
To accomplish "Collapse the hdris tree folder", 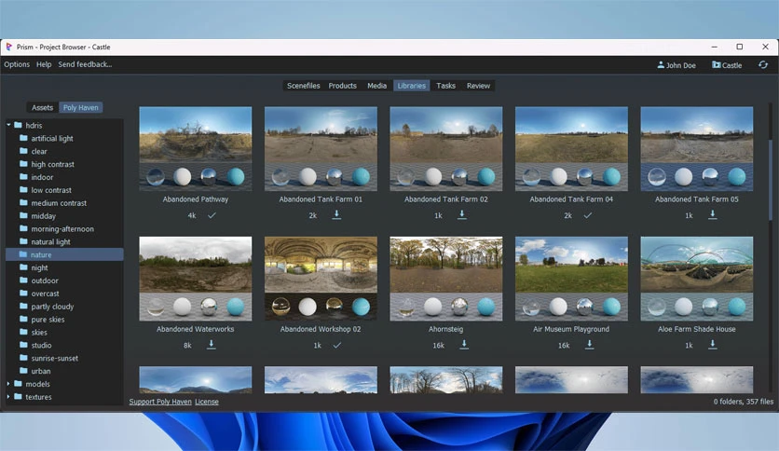I will (x=8, y=125).
